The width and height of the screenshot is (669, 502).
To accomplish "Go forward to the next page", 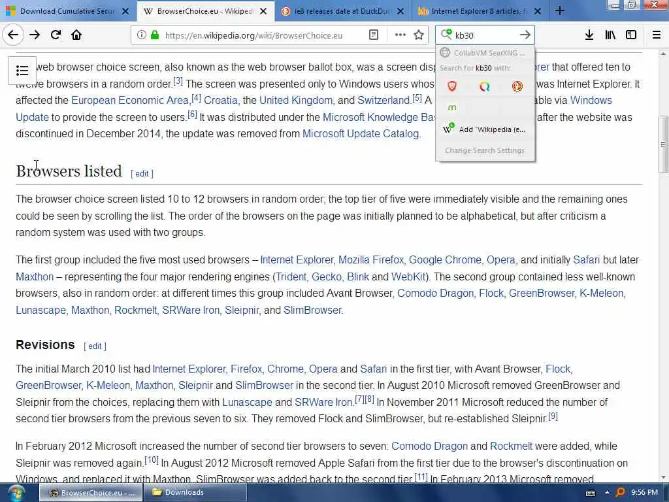I will (x=35, y=35).
